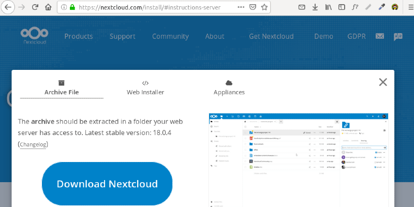Click the version text 18.0.4

coord(162,132)
